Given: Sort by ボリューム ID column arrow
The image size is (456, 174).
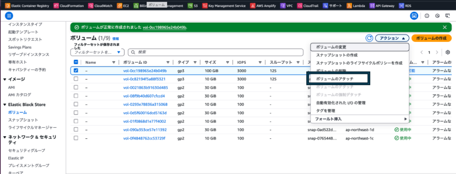Looking at the screenshot, I should (x=168, y=62).
